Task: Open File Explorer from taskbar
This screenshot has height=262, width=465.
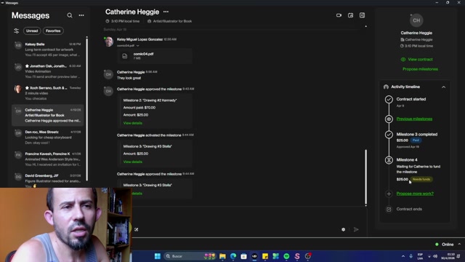Action: (222, 256)
